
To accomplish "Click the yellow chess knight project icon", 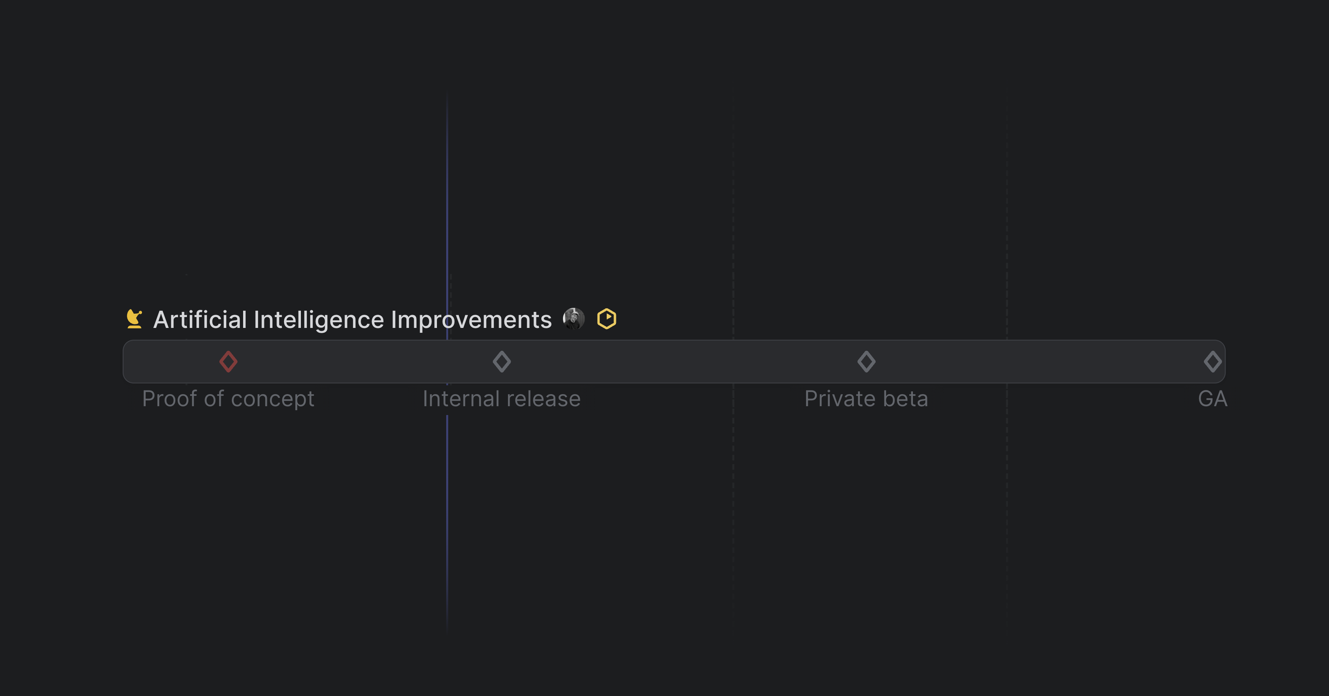I will 134,319.
